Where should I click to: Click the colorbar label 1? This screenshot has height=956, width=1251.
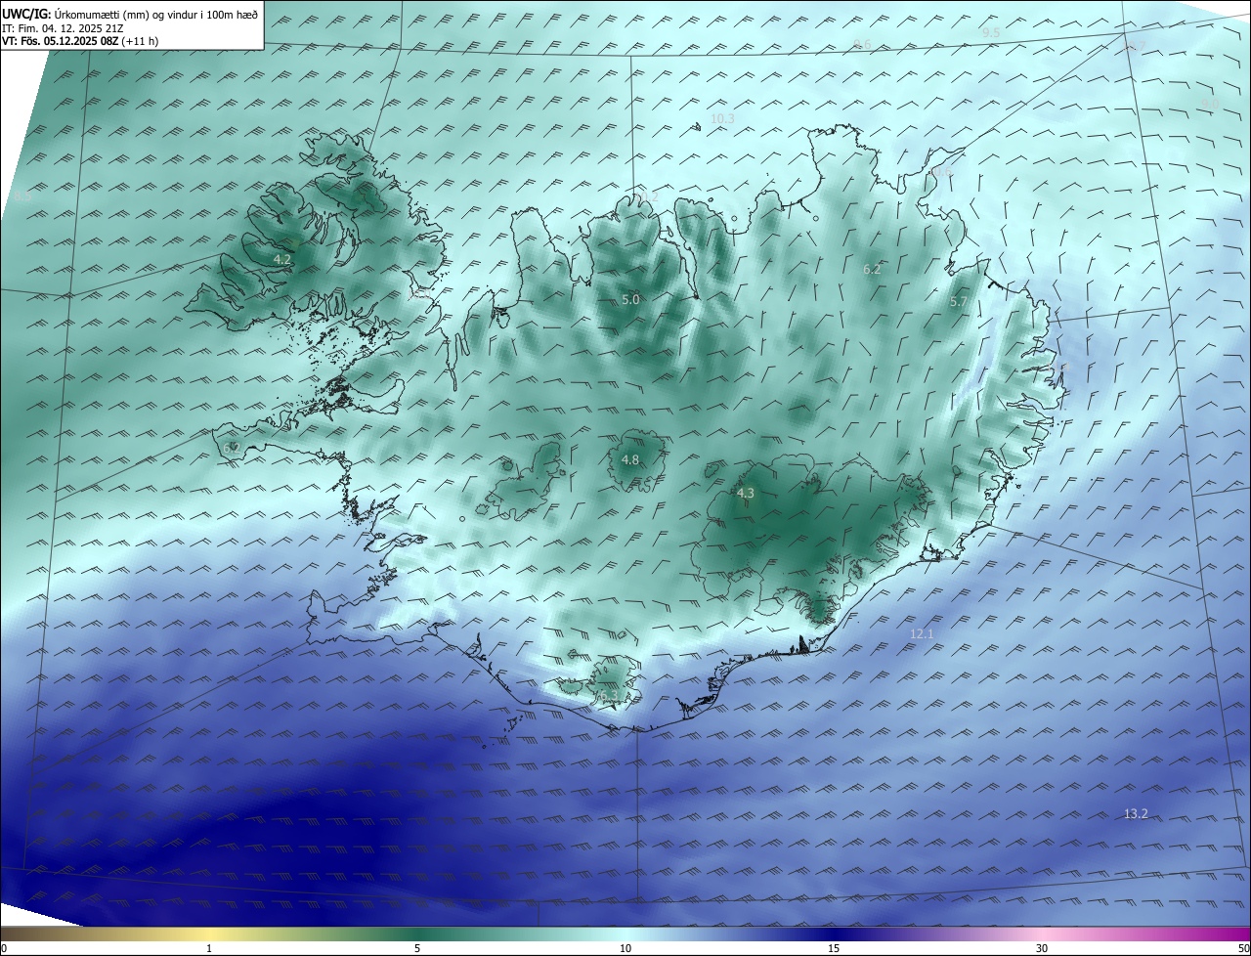[209, 948]
